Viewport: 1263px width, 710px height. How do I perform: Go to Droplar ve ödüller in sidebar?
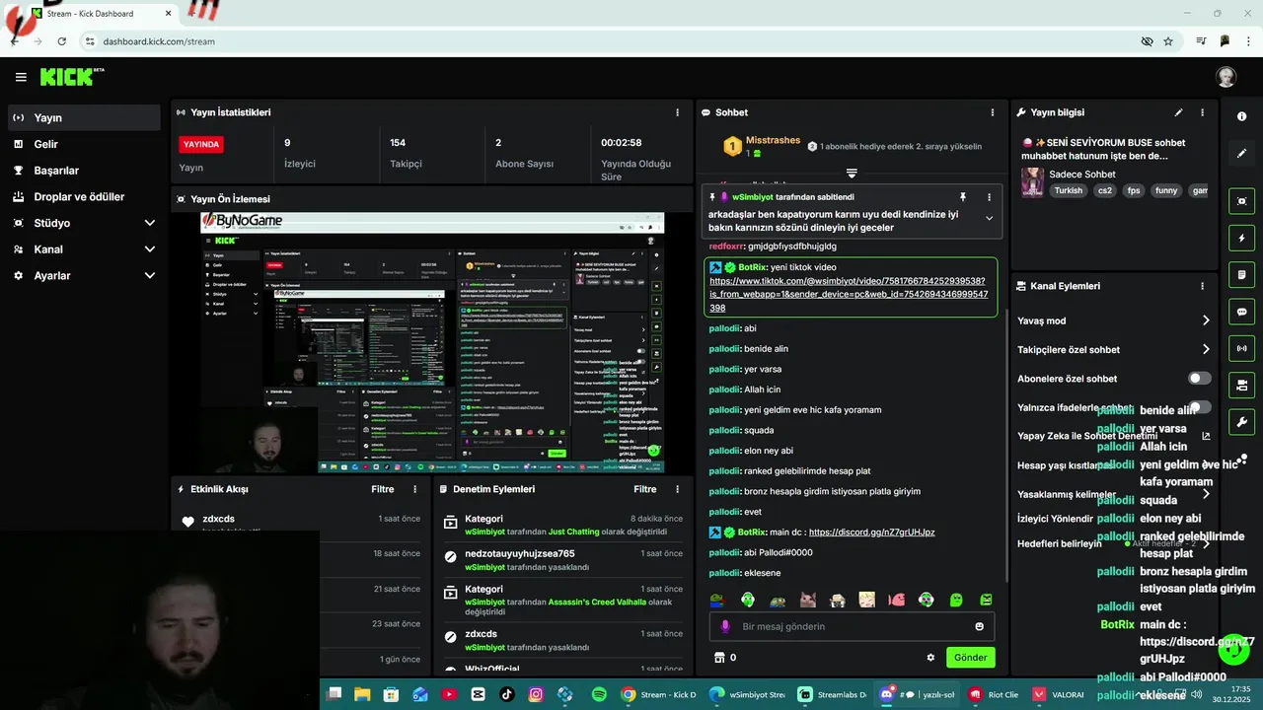83,197
